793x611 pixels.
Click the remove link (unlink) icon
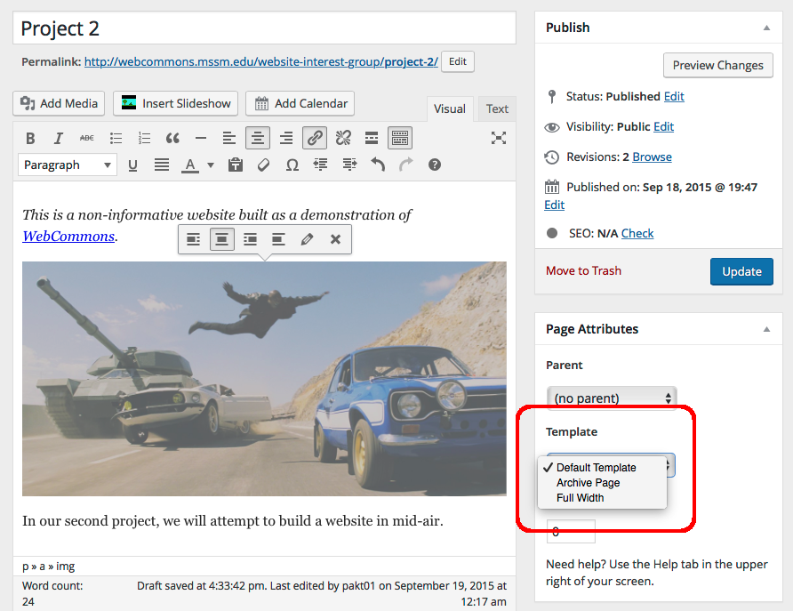point(343,138)
